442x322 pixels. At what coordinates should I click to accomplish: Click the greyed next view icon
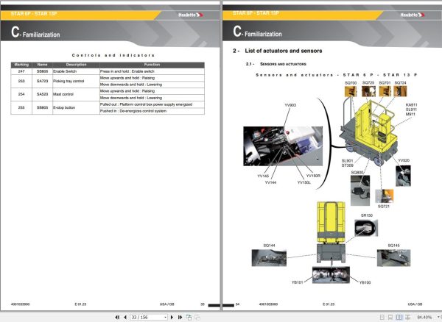coord(197,317)
